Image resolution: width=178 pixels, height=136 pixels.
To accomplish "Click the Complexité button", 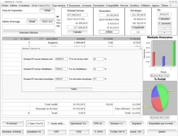I will coord(138,27).
